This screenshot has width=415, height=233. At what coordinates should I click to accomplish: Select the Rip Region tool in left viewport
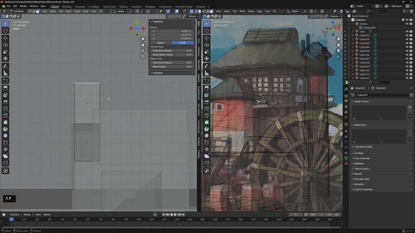coord(5,163)
